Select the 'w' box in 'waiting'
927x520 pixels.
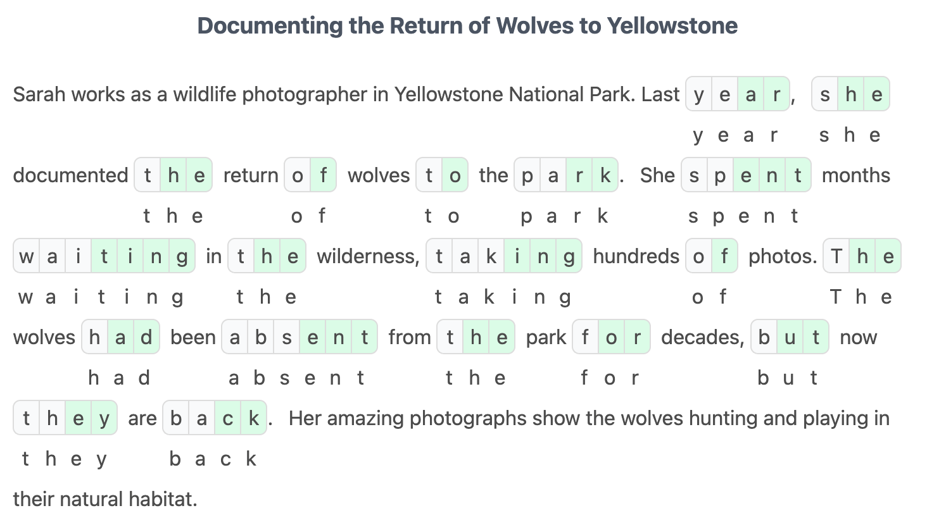[27, 256]
